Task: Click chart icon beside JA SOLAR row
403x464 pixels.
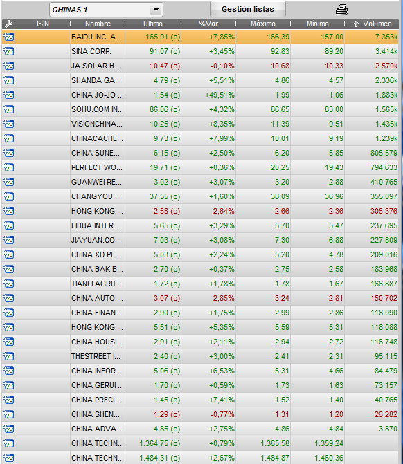Action: click(x=8, y=66)
